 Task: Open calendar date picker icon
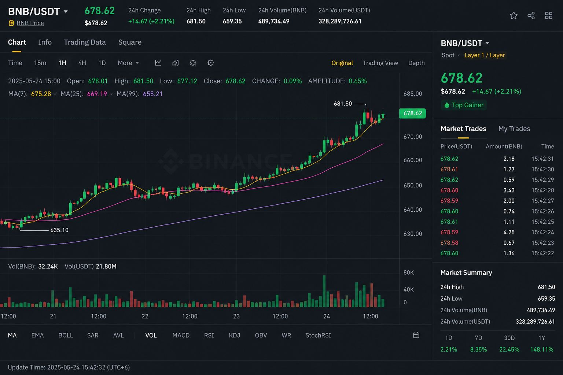[x=416, y=335]
